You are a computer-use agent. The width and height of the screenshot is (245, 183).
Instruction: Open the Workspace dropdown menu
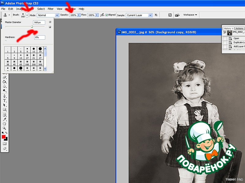(190, 15)
